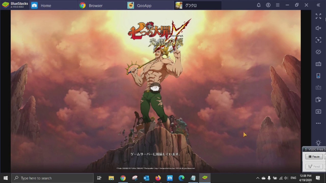Open the blue m app on taskbar

click(x=170, y=178)
